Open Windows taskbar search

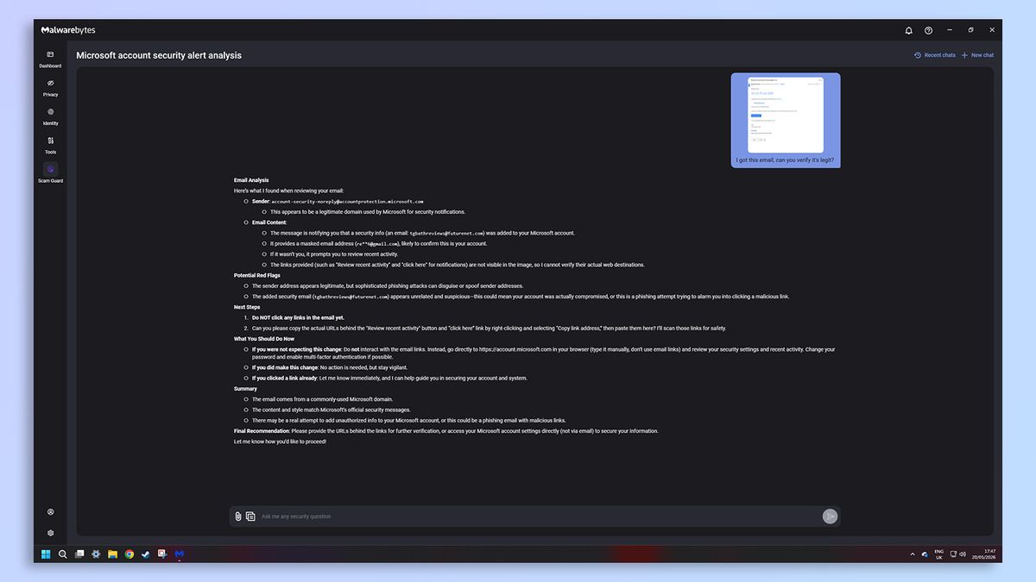click(x=62, y=554)
